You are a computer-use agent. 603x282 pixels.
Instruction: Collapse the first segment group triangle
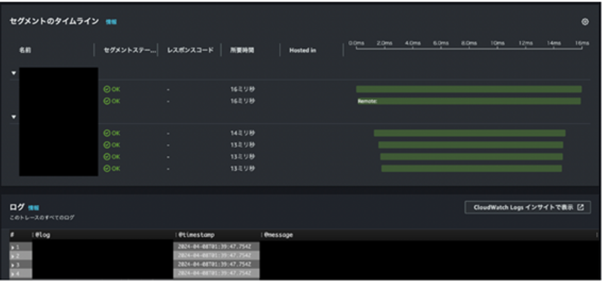point(13,73)
